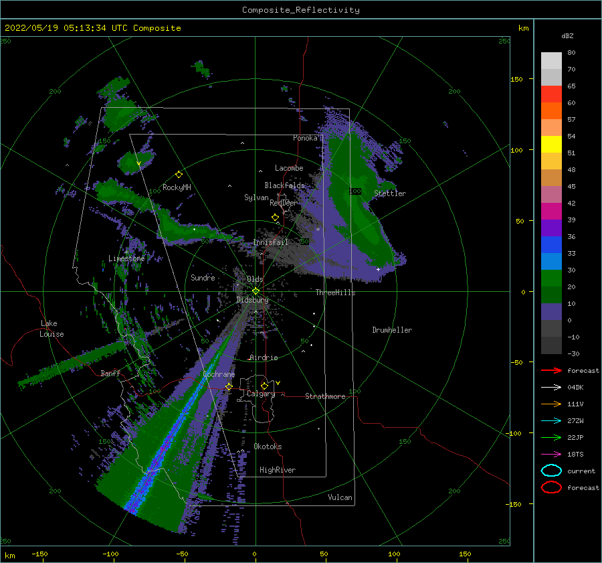Click the Strathmore label
The width and height of the screenshot is (602, 563).
(x=325, y=396)
